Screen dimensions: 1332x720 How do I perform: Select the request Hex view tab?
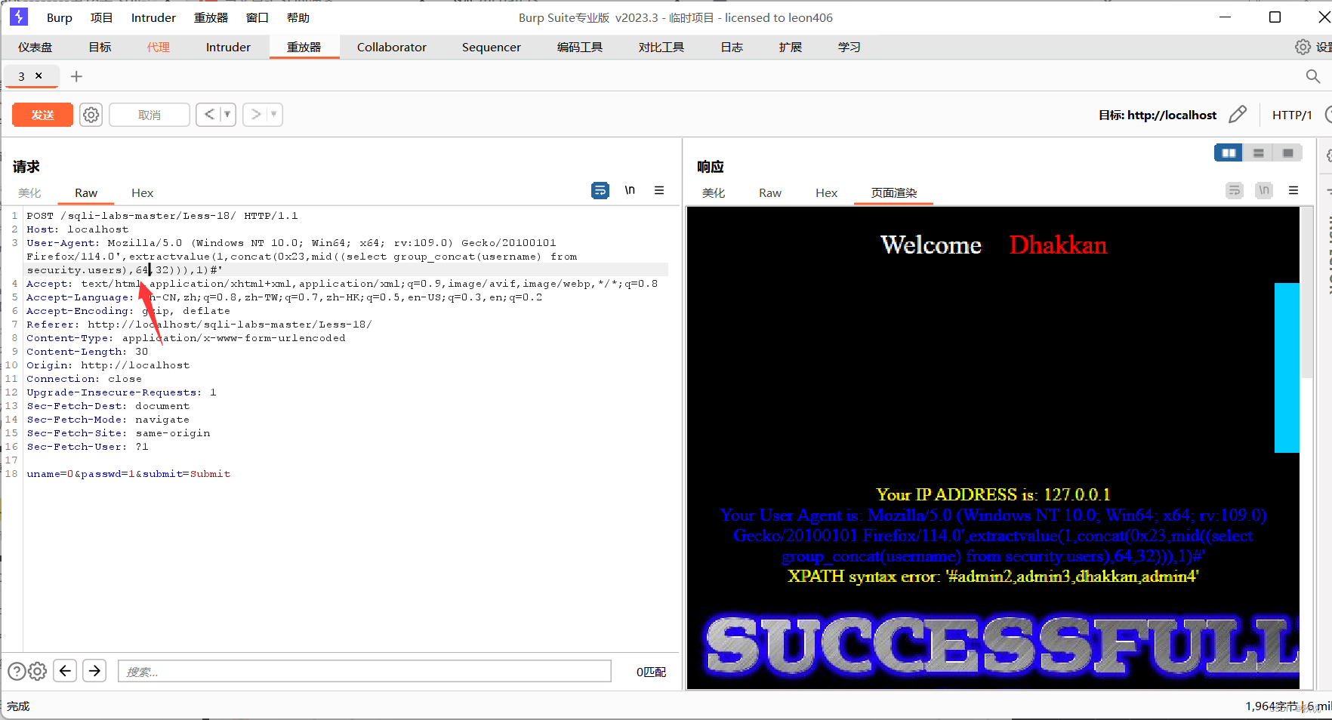142,193
